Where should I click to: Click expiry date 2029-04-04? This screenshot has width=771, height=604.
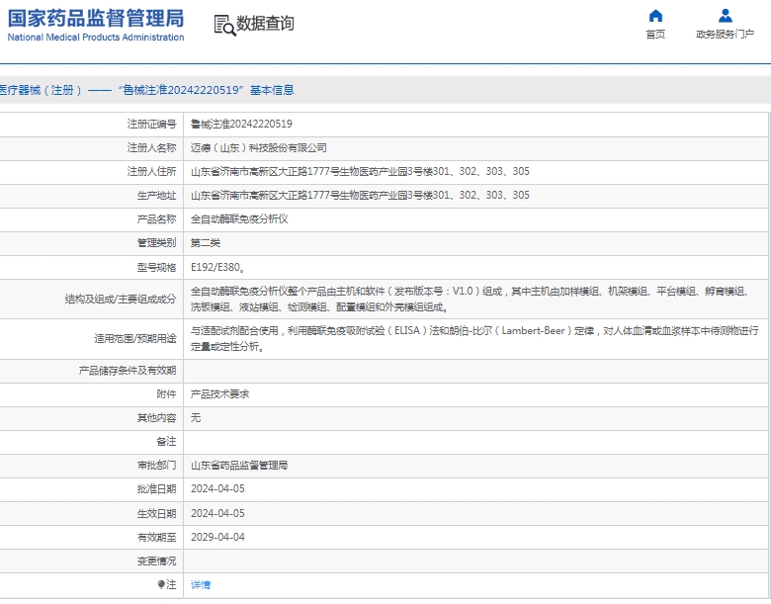[x=217, y=537]
